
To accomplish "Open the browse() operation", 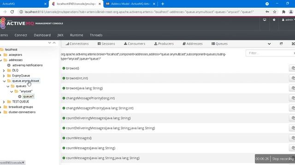I will [72, 68].
